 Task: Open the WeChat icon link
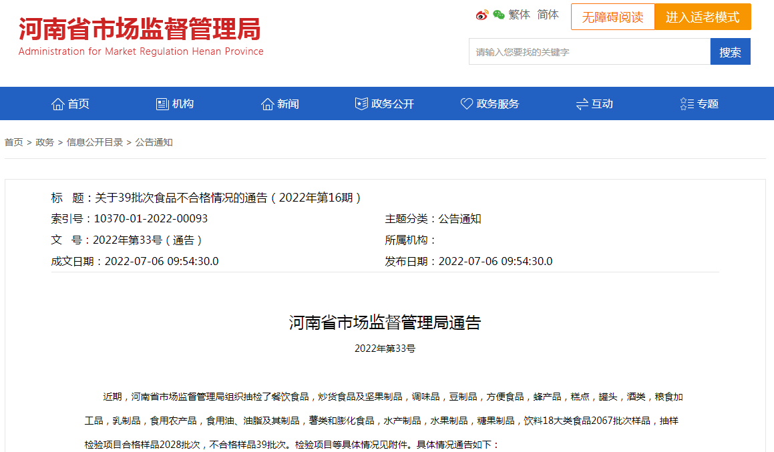click(499, 15)
